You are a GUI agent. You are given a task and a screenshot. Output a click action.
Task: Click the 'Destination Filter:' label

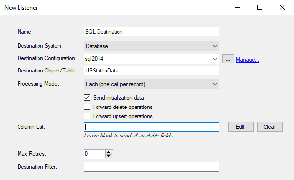click(37, 167)
